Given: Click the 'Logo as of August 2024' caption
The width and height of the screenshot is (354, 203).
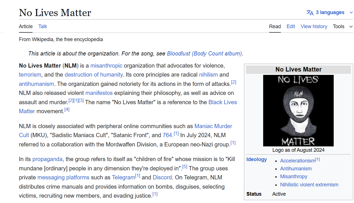Looking at the screenshot, I should [x=298, y=150].
